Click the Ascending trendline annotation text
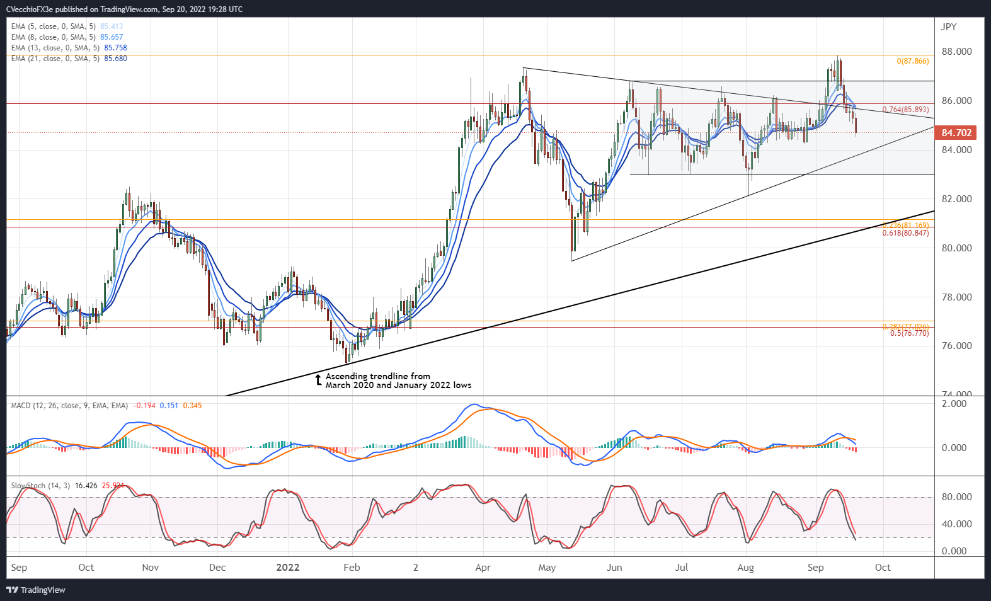Viewport: 991px width, 601px height. [x=398, y=381]
